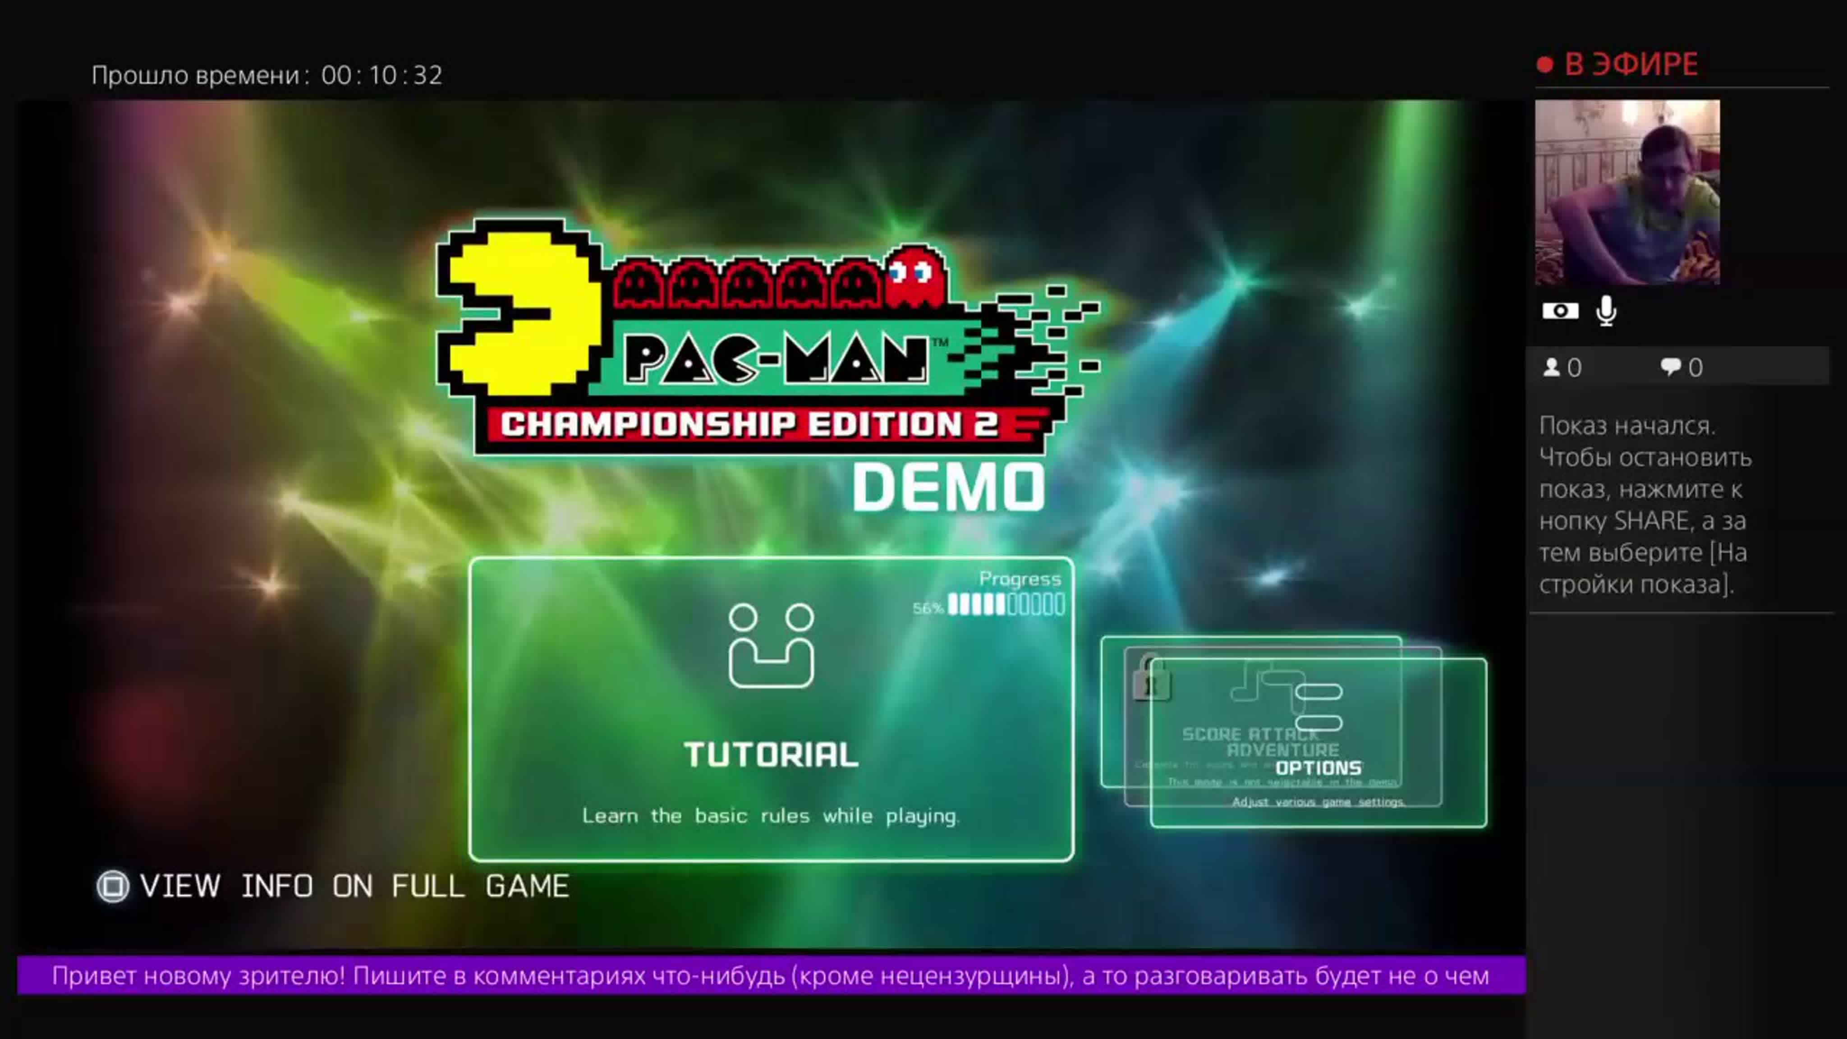Click the 56% Progress bar
Image resolution: width=1847 pixels, height=1039 pixels.
[x=997, y=606]
